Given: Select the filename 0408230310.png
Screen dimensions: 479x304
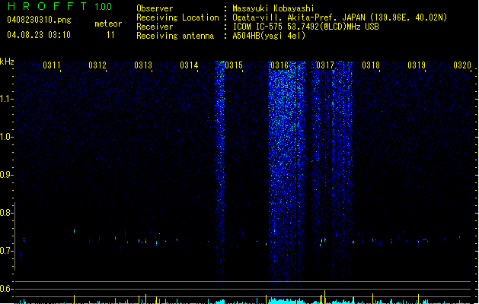Looking at the screenshot, I should 39,20.
